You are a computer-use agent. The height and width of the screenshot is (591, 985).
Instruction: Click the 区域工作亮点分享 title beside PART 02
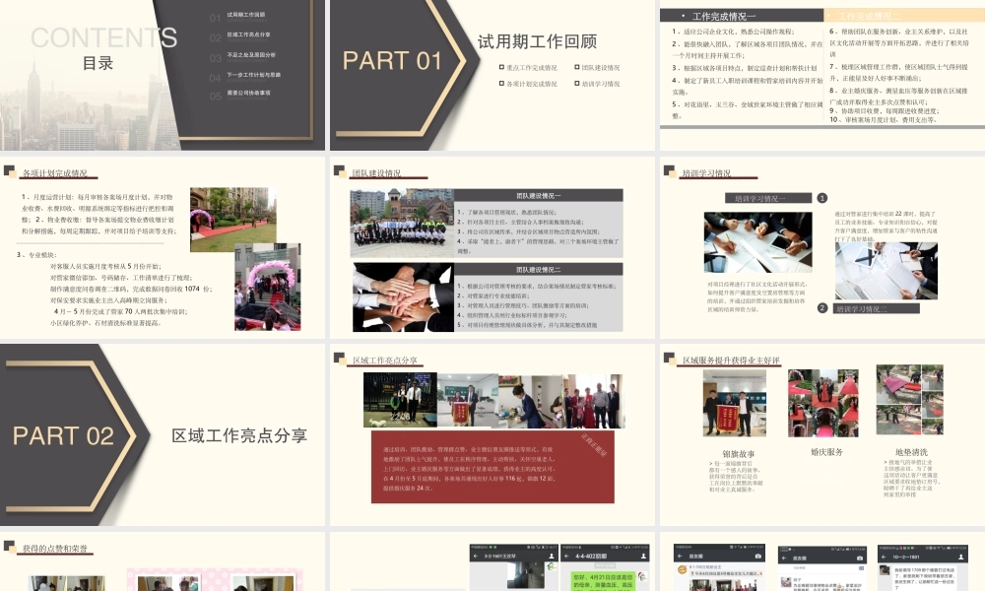(x=239, y=435)
